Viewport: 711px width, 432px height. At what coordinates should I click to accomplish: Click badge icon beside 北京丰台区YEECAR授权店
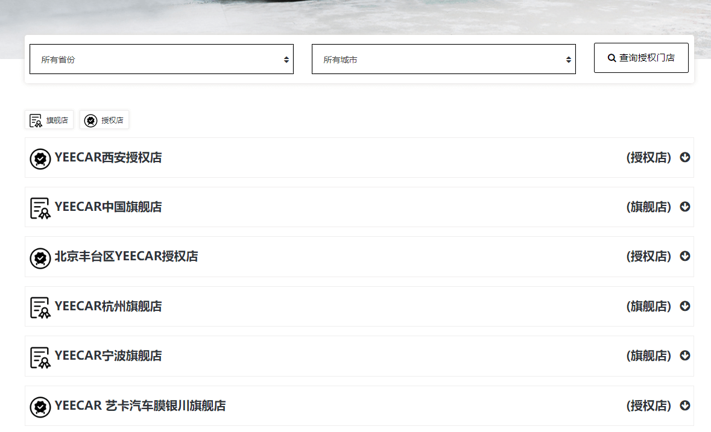(x=40, y=258)
